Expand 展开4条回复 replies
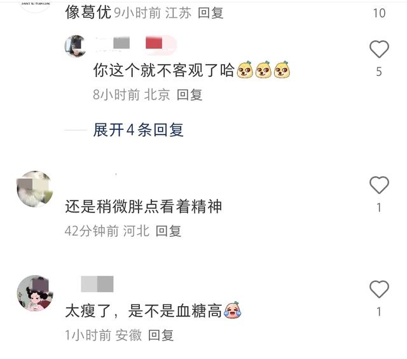The height and width of the screenshot is (359, 407). pyautogui.click(x=138, y=130)
